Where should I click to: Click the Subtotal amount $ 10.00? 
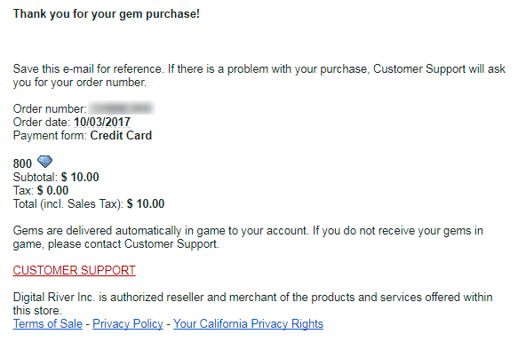pos(80,177)
